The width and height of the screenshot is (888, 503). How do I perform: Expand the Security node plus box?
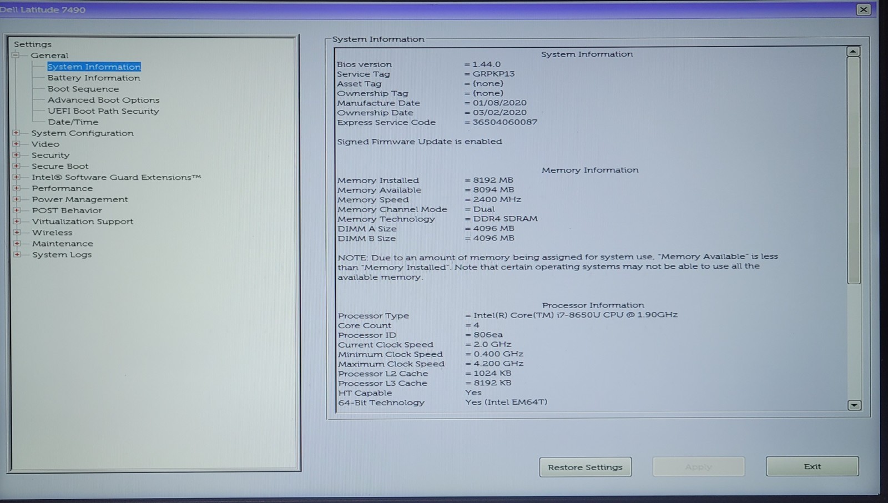tap(16, 155)
